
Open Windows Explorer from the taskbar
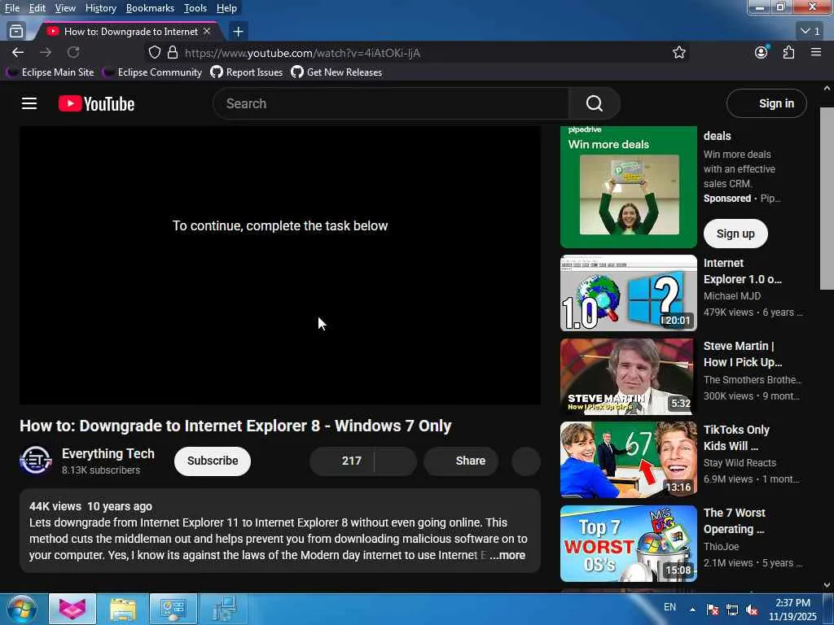pyautogui.click(x=123, y=609)
